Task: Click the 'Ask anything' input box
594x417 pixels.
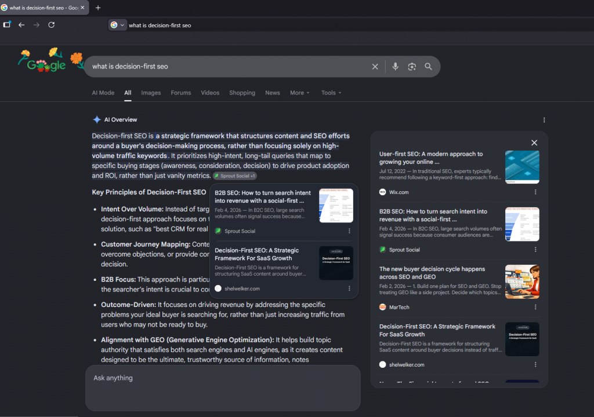Action: click(223, 388)
